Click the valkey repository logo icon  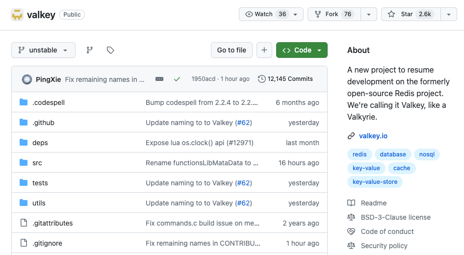pyautogui.click(x=17, y=14)
